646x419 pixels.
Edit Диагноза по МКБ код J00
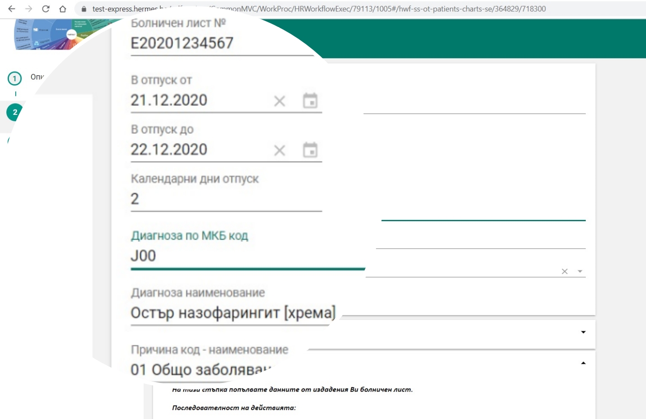coord(248,256)
